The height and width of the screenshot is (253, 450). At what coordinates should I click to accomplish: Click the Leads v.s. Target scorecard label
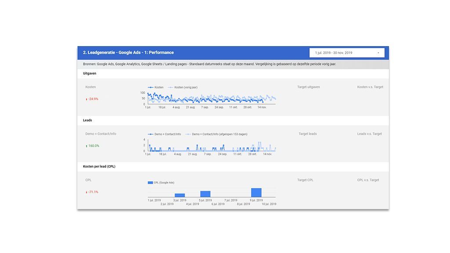pyautogui.click(x=369, y=134)
